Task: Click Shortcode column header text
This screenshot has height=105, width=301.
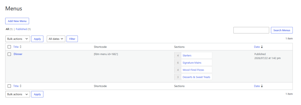Action: coord(100,47)
